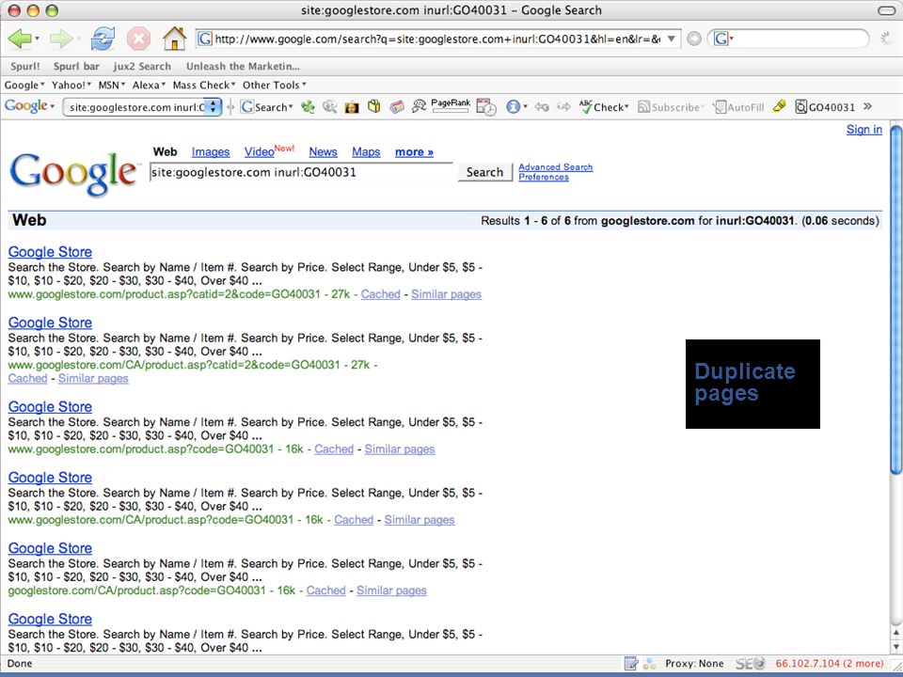
Task: Click the scrollbar down arrow
Action: point(895,648)
